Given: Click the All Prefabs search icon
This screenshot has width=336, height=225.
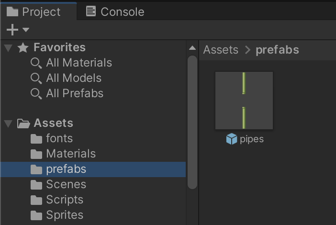Looking at the screenshot, I should coord(36,94).
